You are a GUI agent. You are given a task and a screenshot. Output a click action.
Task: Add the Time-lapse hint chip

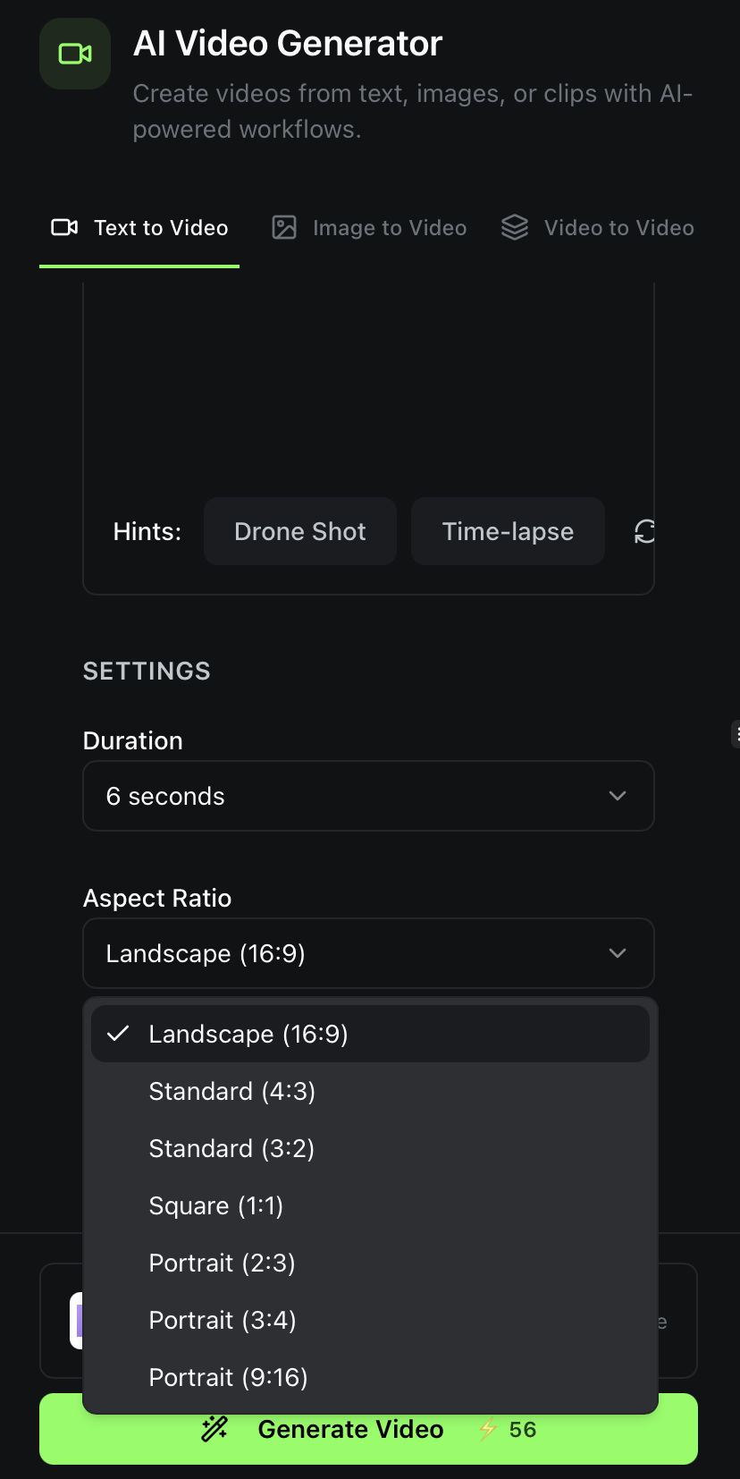tap(508, 531)
